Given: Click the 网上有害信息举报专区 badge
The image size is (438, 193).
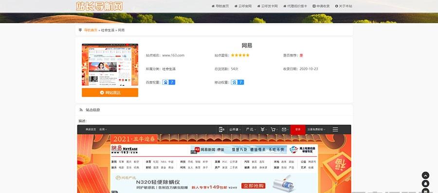Looking at the screenshot, I should 303,150.
